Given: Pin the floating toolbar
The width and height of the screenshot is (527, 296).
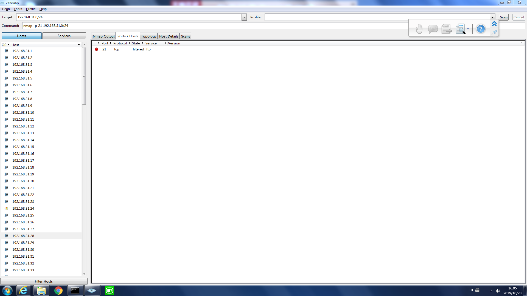Looking at the screenshot, I should 495,32.
